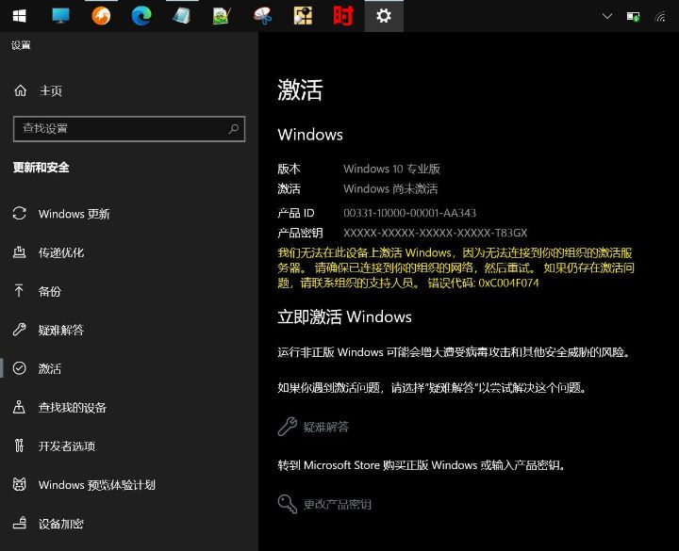
Task: Click the Windows 尚未激活 status text
Action: point(390,188)
